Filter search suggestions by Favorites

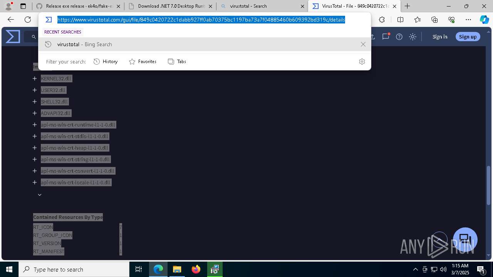[143, 62]
